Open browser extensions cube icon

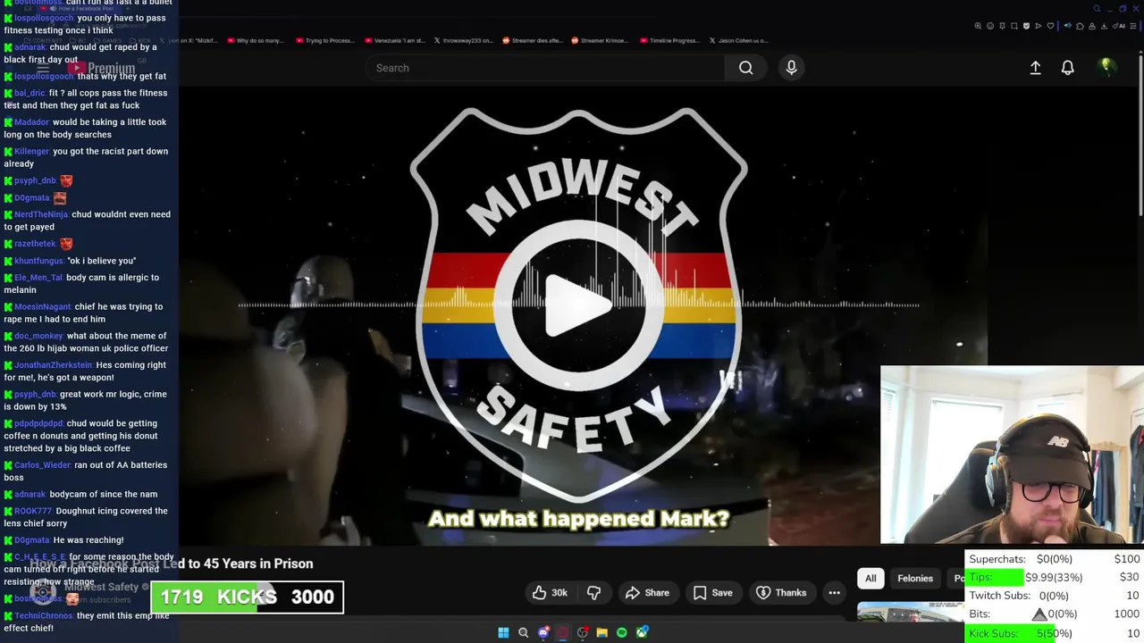1080,26
